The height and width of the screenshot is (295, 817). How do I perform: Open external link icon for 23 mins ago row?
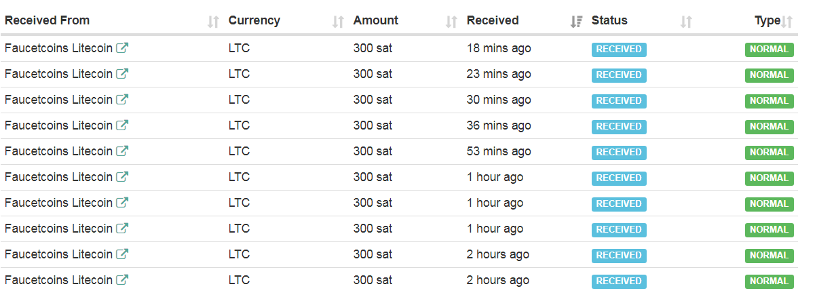[x=122, y=74]
